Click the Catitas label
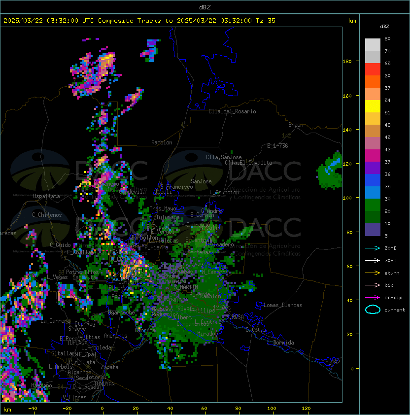This screenshot has width=410, height=415. pos(256,330)
